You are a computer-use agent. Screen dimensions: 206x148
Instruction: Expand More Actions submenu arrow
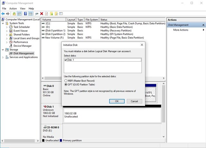point(203,30)
